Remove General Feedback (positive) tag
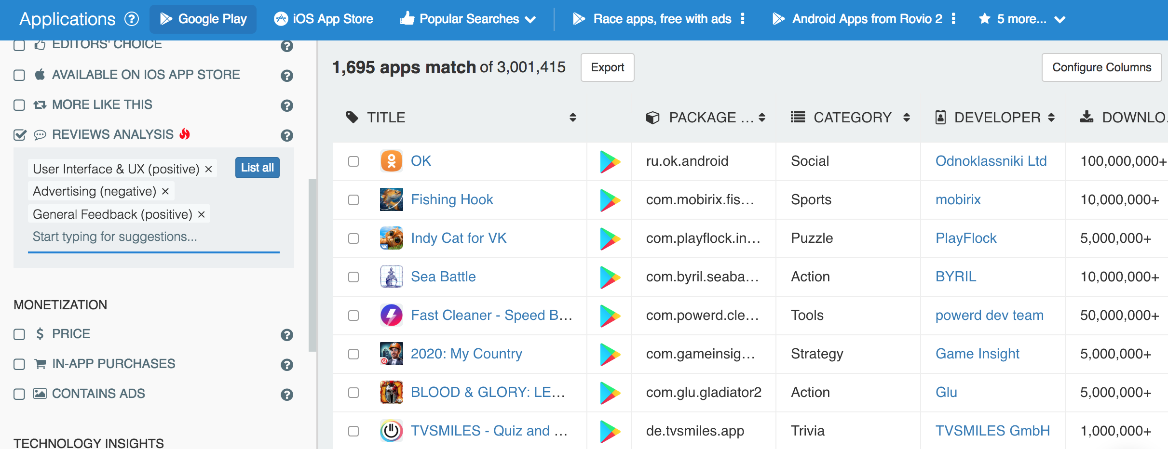Image resolution: width=1168 pixels, height=449 pixels. click(202, 214)
